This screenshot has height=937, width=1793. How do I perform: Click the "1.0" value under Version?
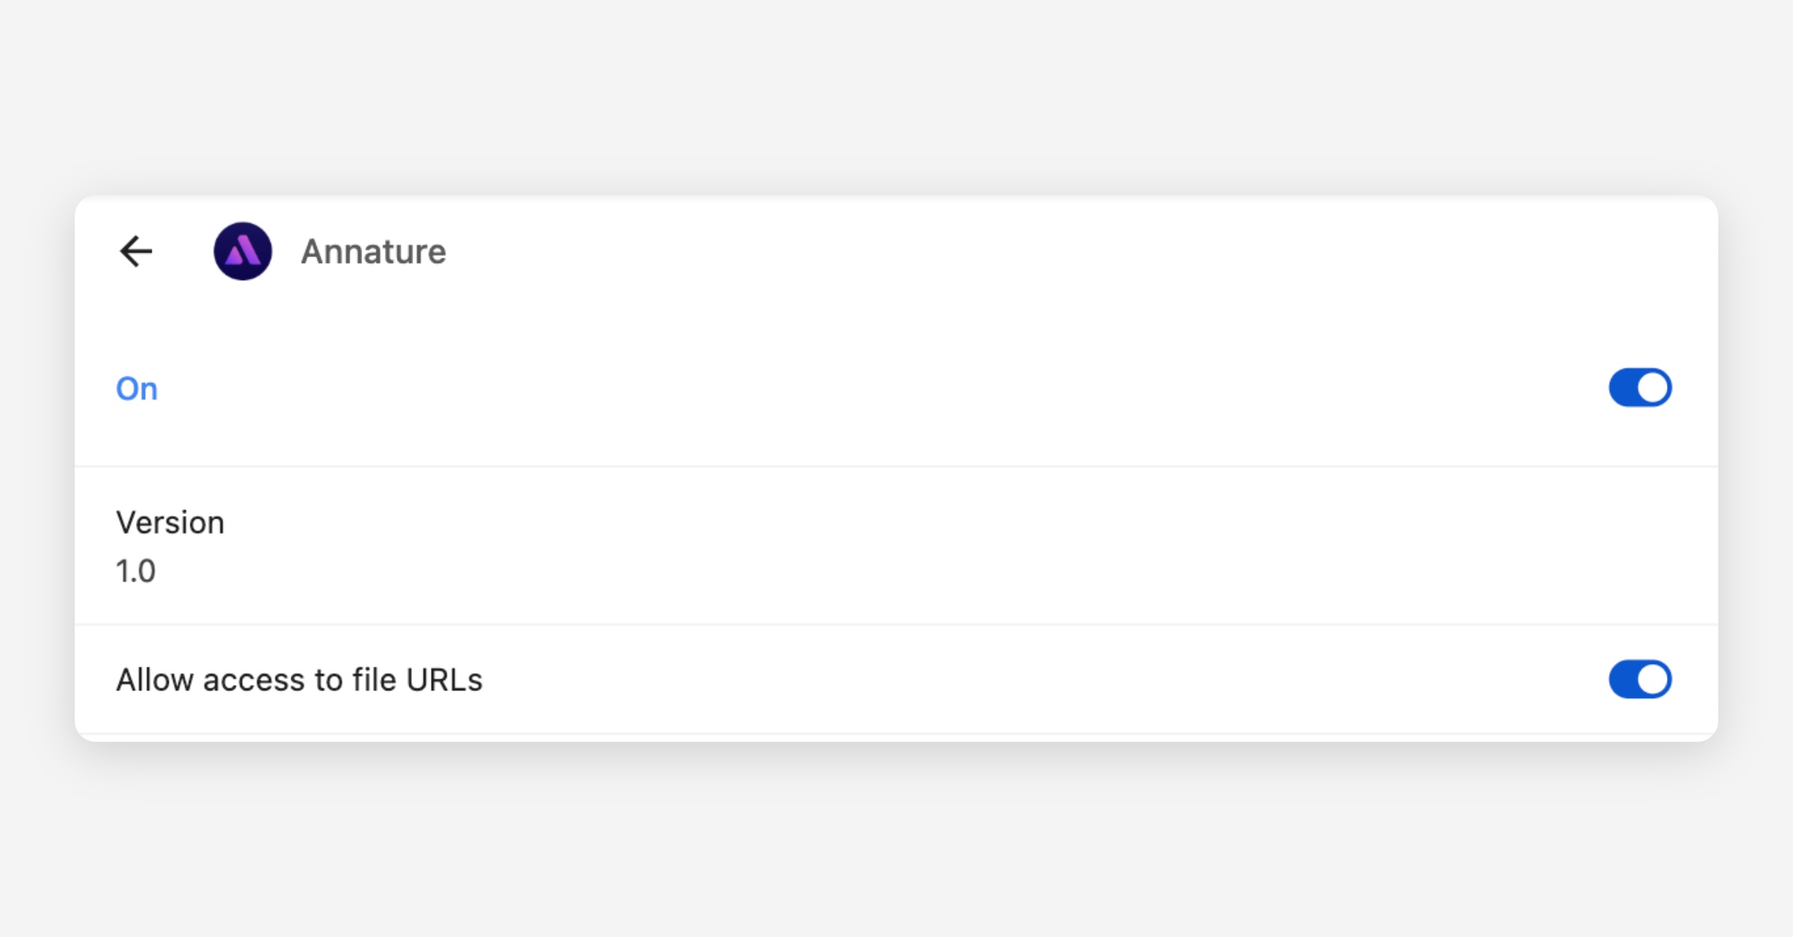tap(136, 571)
